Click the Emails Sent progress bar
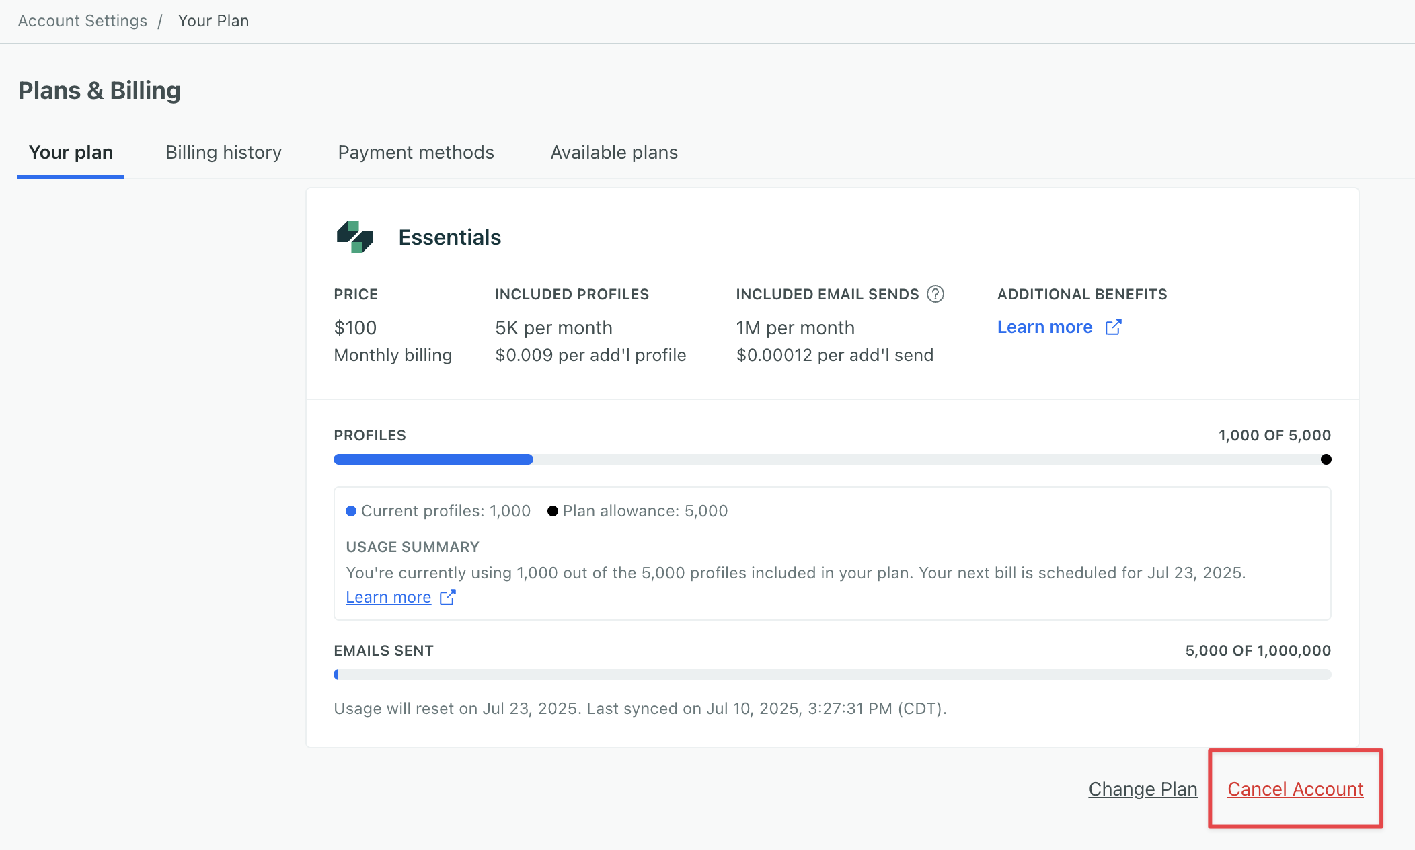 pos(832,674)
